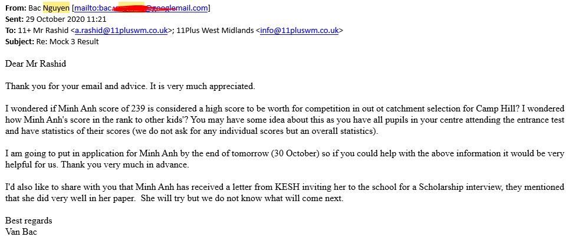Click the Best regards sign-off line
This screenshot has width=569, height=240.
29,221
